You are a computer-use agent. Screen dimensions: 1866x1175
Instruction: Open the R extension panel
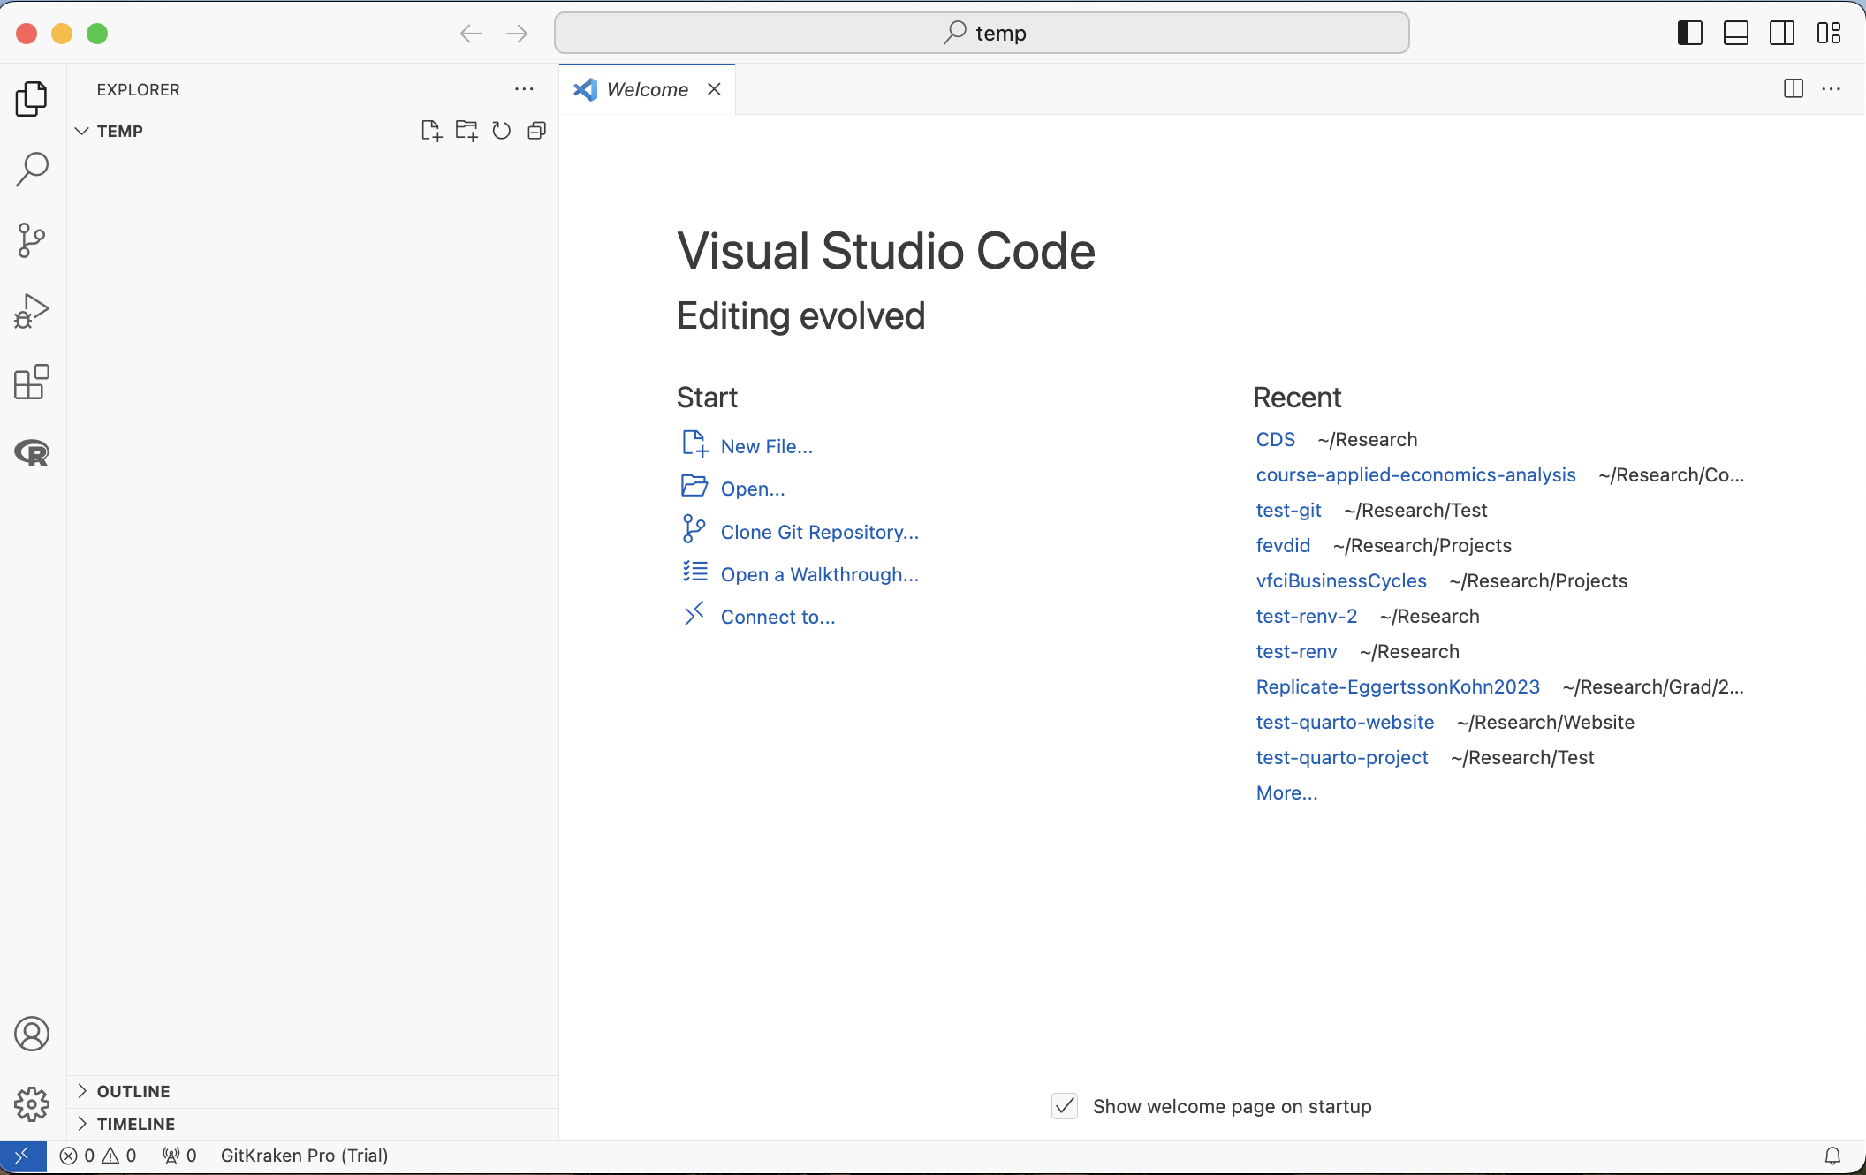pos(32,453)
